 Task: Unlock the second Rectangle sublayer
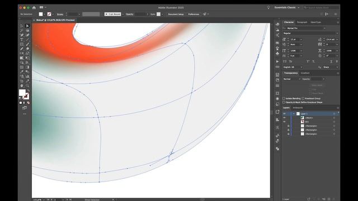tap(289, 130)
